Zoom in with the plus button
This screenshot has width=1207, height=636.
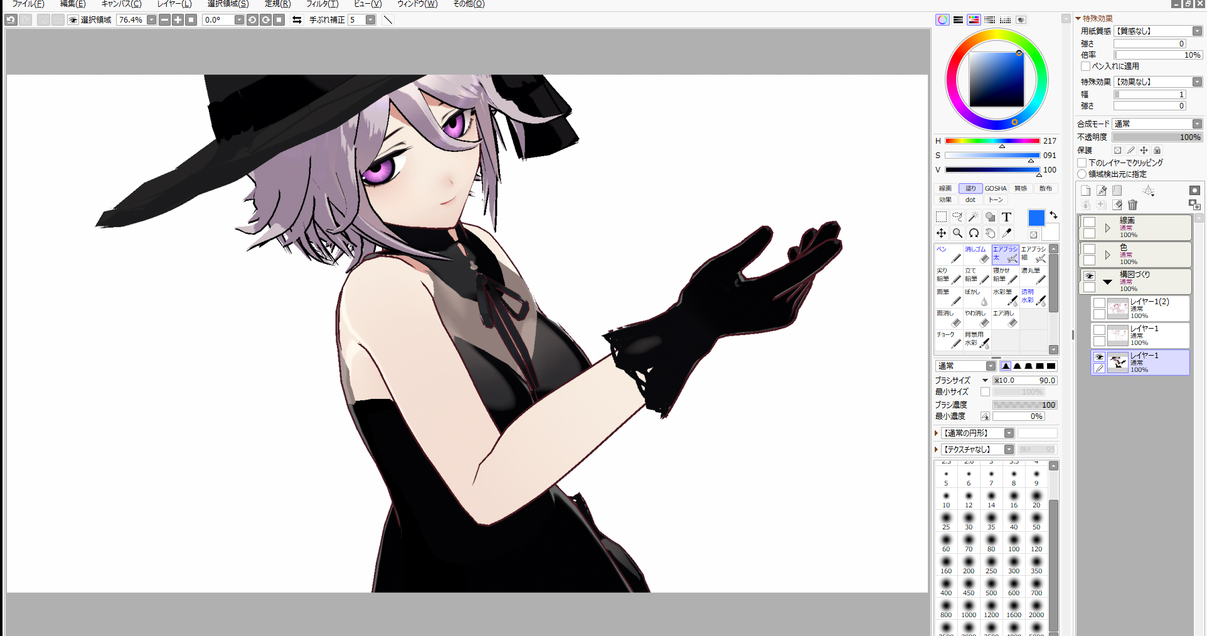pyautogui.click(x=178, y=20)
